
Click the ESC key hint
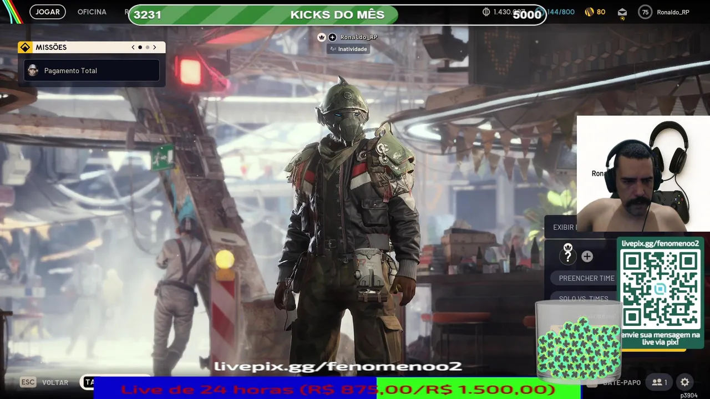[x=28, y=382]
